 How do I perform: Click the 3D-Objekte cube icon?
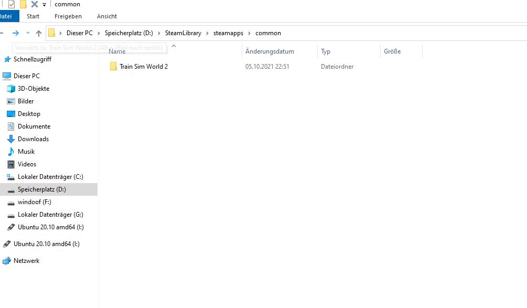11,89
